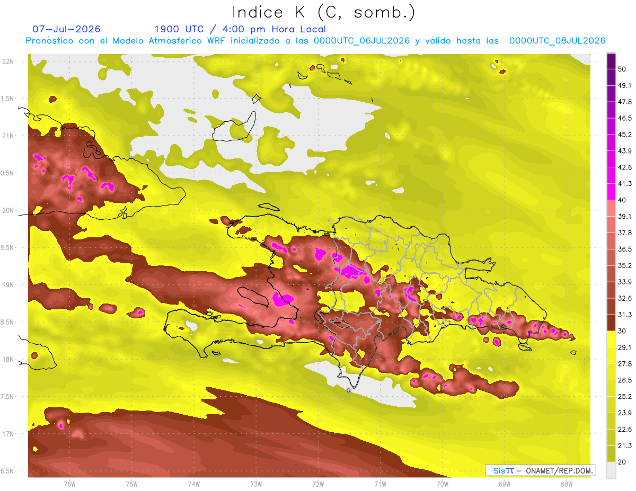The height and width of the screenshot is (491, 636).
Task: Click the legend value 42.6
Action: (624, 167)
